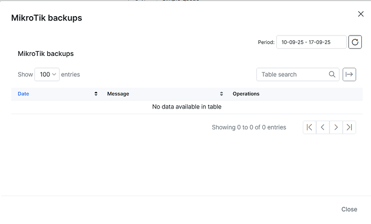
Task: Focus the Table search box
Action: 293,75
